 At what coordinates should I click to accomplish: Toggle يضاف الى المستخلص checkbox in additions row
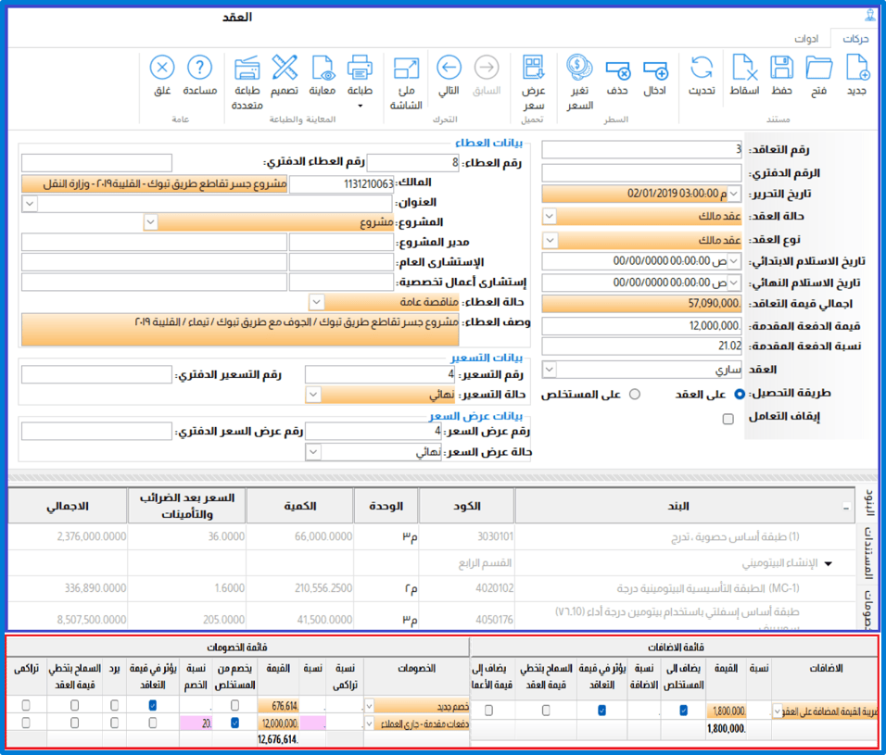pyautogui.click(x=683, y=711)
